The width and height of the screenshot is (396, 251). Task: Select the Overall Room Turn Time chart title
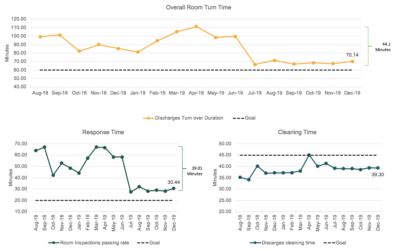point(198,7)
